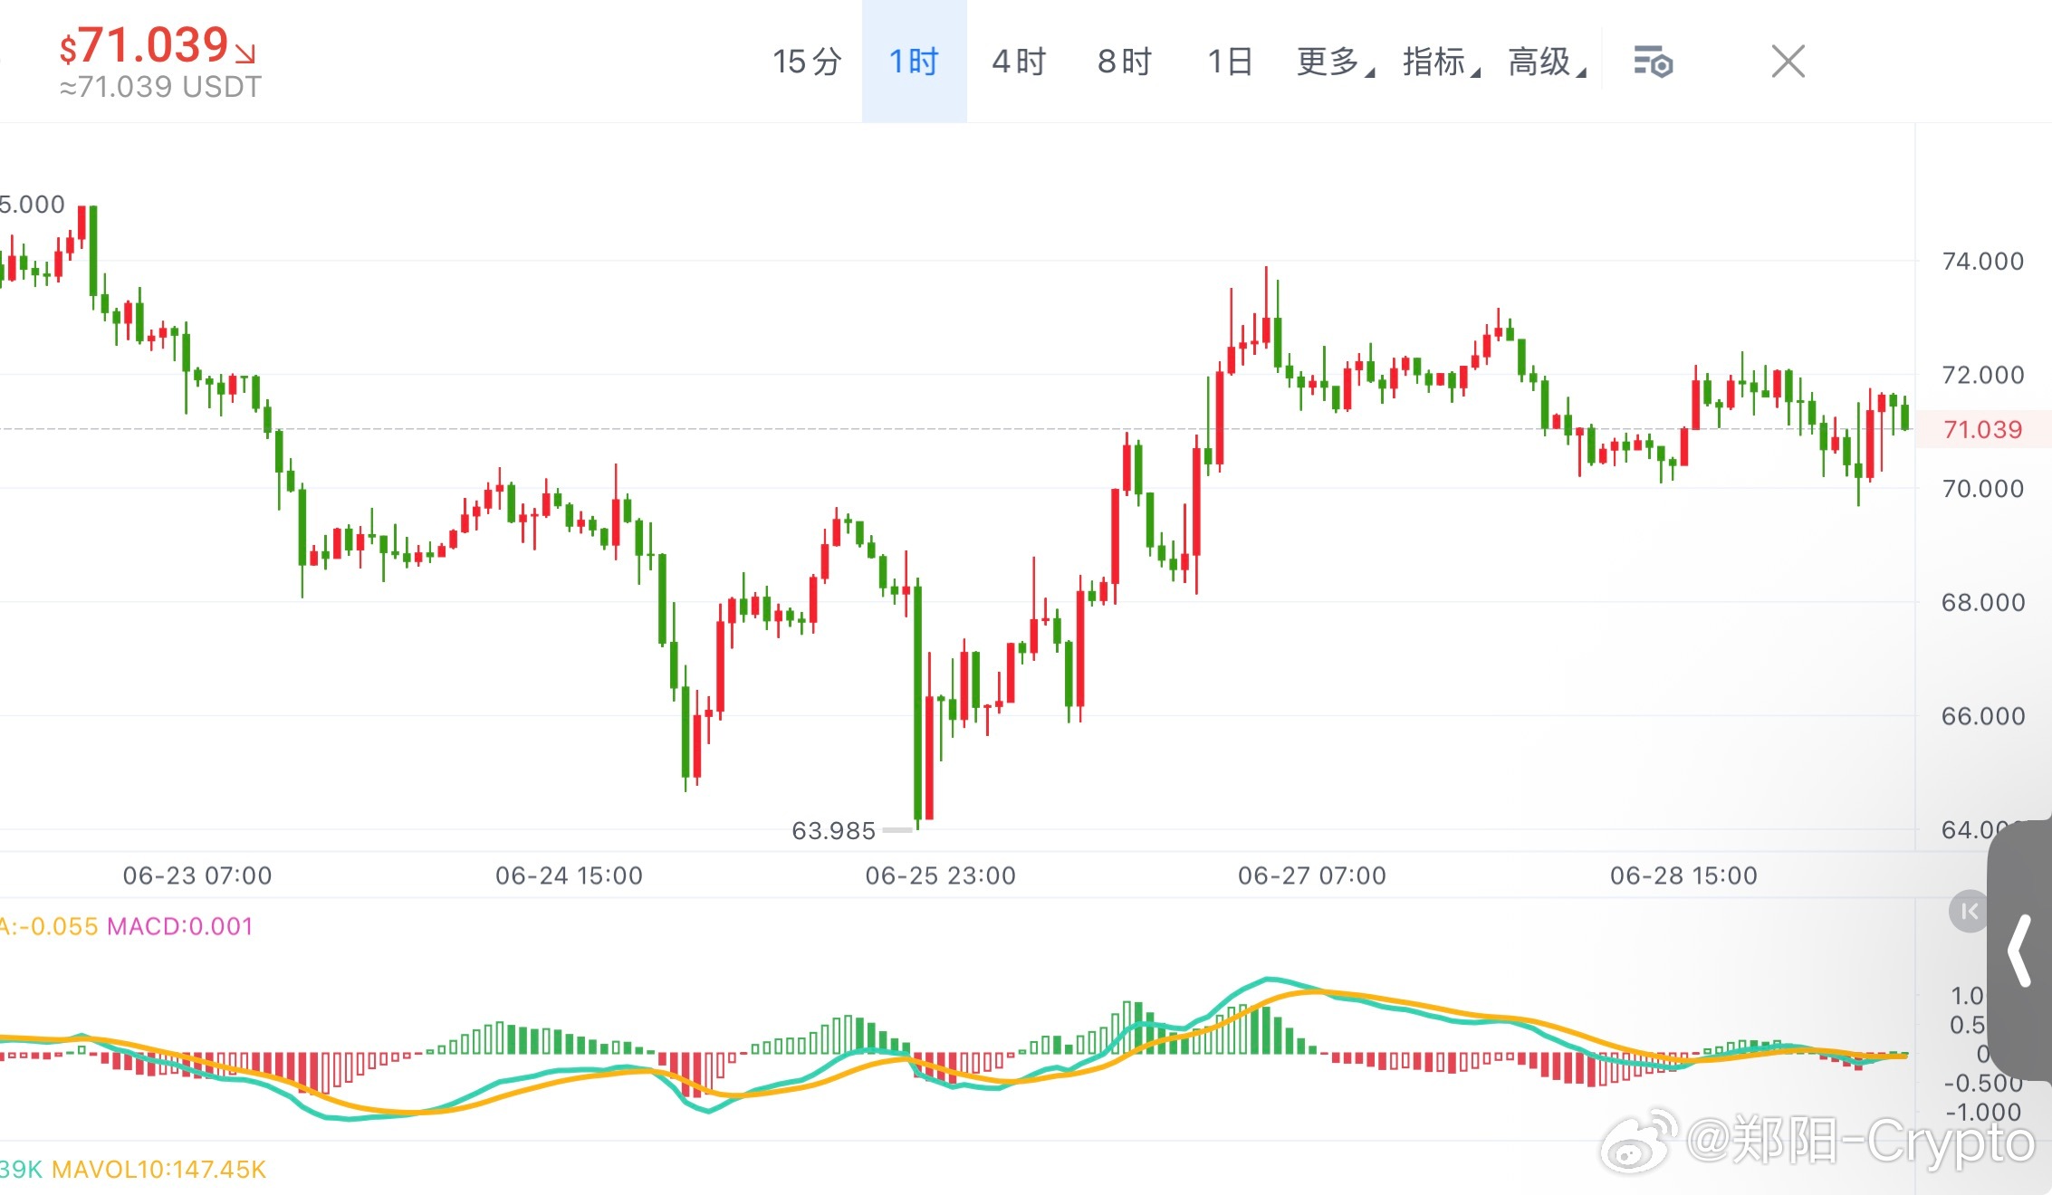Close the chart with X icon
Screen dimensions: 2052x1195
(1788, 62)
